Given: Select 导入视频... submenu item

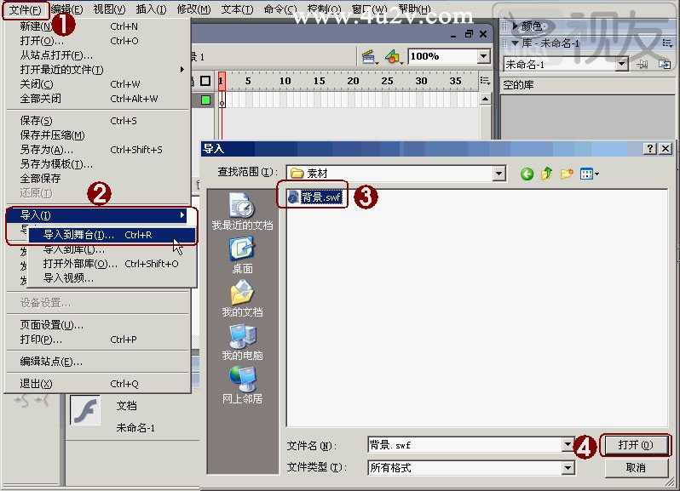Looking at the screenshot, I should click(x=112, y=278).
